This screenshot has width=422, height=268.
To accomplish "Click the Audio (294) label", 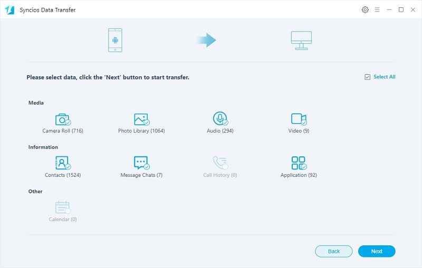I will 220,131.
